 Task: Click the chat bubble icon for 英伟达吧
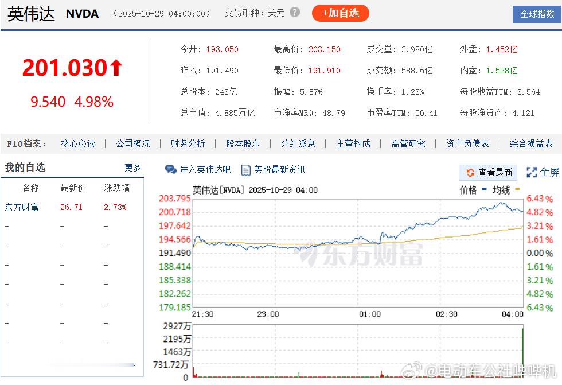[171, 170]
